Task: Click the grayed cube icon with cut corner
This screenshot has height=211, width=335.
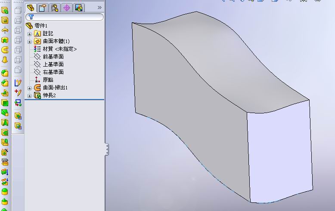Action: pyautogui.click(x=18, y=70)
